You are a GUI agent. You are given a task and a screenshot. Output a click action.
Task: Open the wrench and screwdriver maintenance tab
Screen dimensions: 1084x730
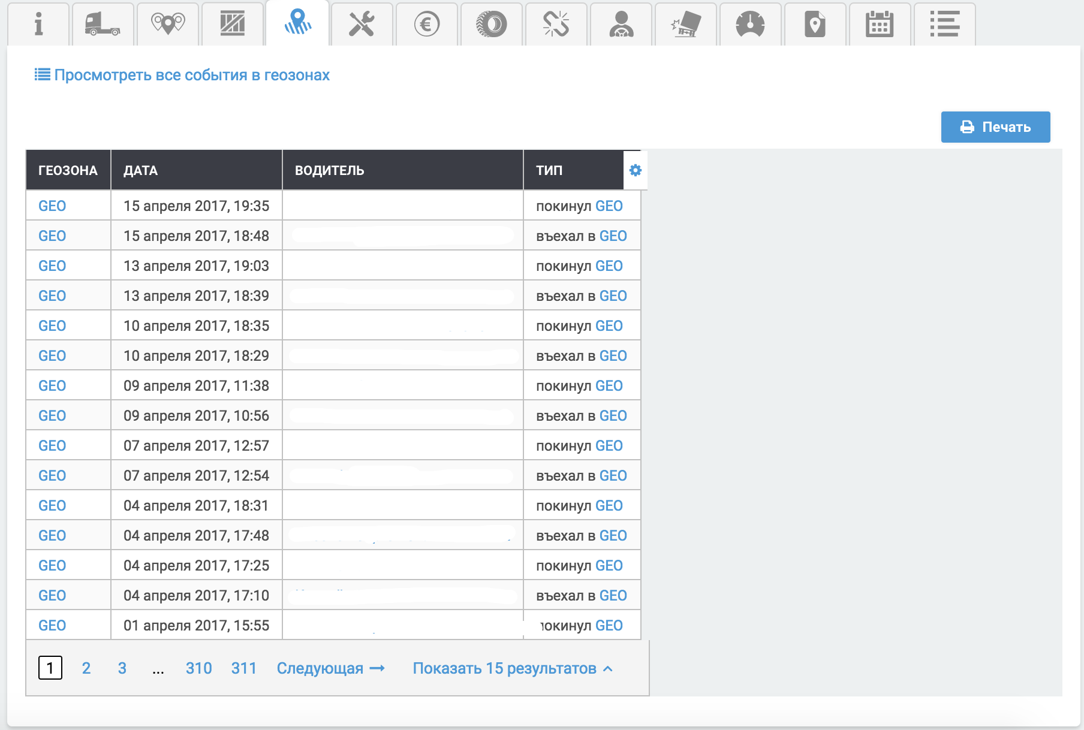tap(362, 25)
